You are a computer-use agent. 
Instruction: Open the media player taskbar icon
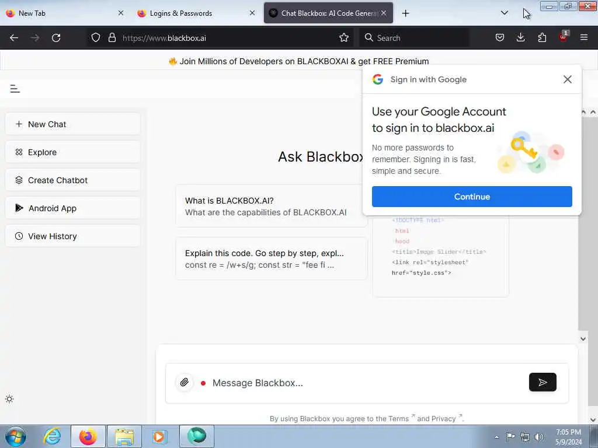click(159, 436)
